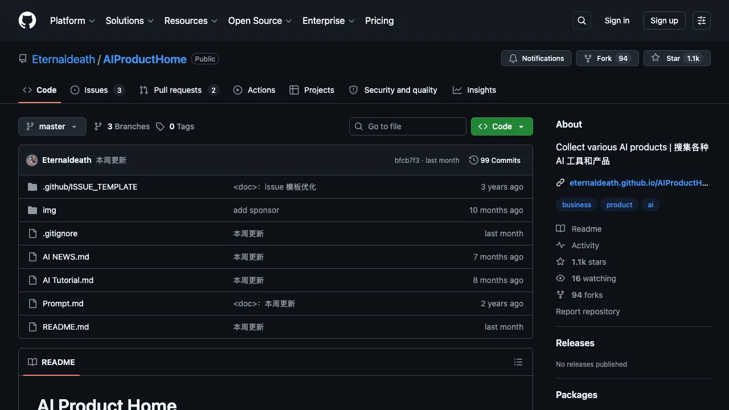Open the Eternaldeath owner link
This screenshot has width=729, height=410.
pos(63,59)
